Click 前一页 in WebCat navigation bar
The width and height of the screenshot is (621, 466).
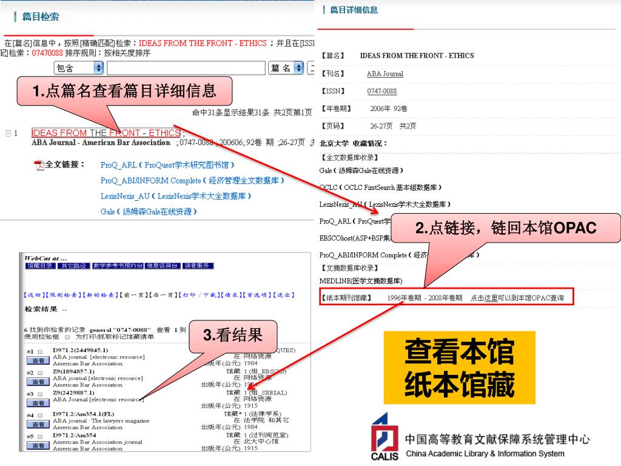[133, 295]
